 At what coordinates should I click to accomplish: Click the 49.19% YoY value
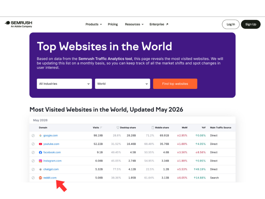coord(200,169)
